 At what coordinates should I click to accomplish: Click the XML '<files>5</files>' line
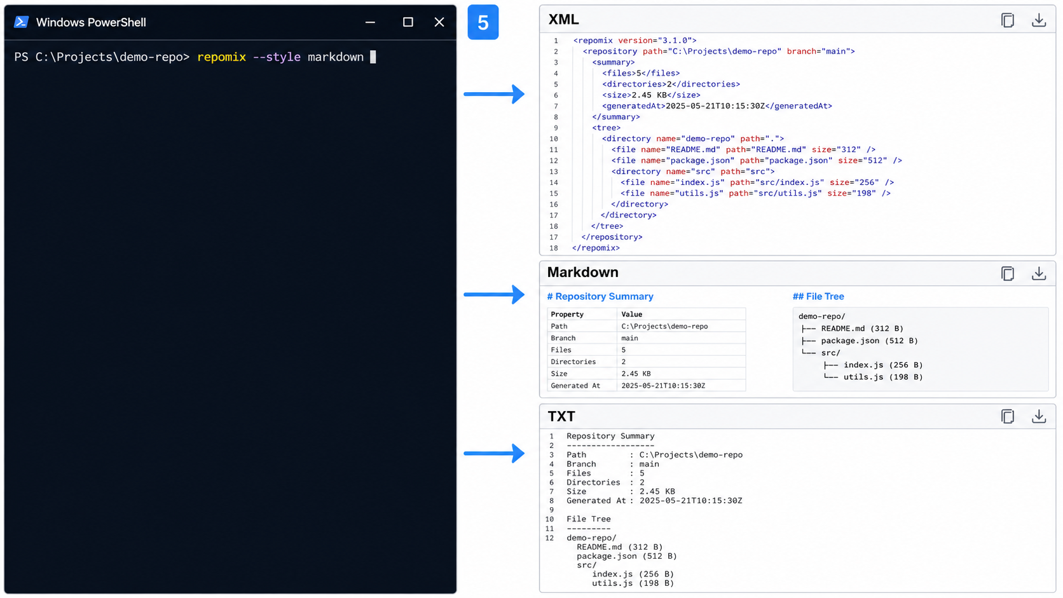[x=641, y=73]
